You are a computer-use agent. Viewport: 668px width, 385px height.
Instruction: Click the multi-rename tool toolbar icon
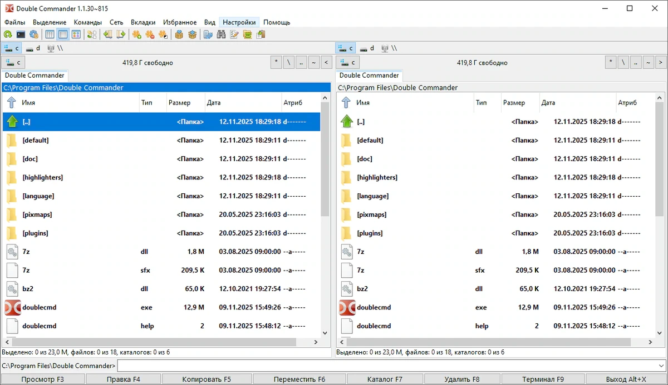coord(234,34)
